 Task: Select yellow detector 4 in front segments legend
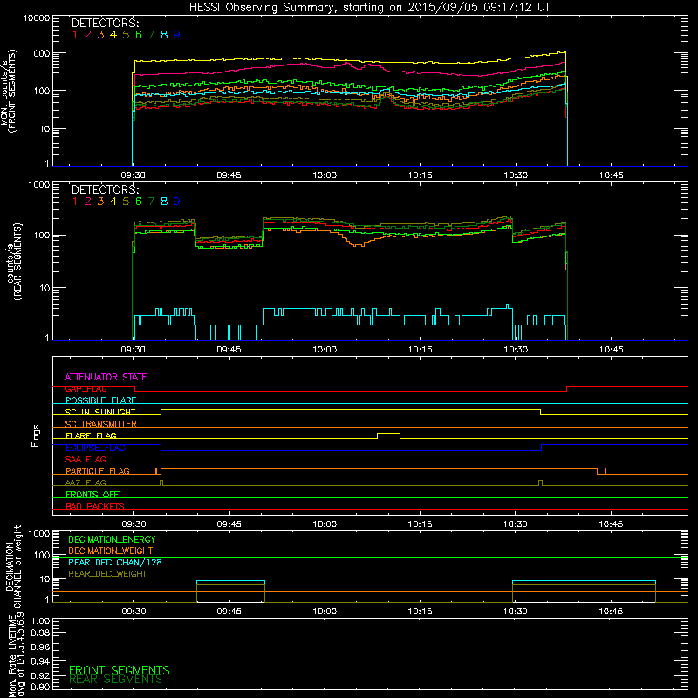[x=113, y=35]
